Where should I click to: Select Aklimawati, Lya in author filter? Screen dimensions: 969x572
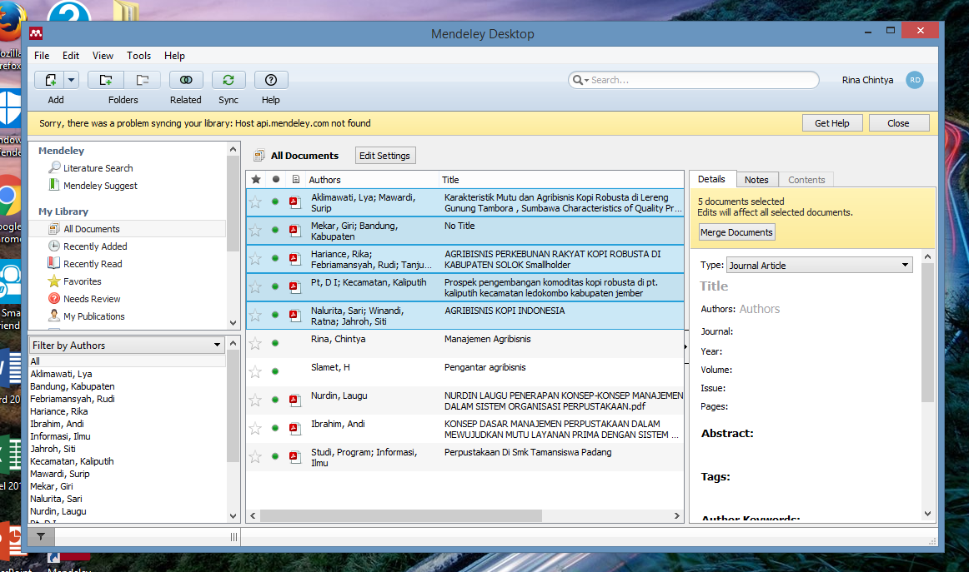click(x=61, y=374)
